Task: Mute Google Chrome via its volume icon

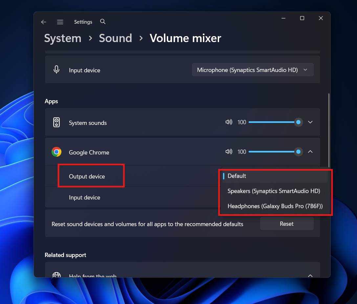Action: point(229,152)
